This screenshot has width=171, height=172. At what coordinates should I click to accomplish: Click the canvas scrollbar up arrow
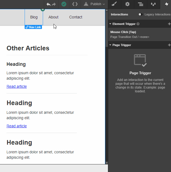(107, 10)
